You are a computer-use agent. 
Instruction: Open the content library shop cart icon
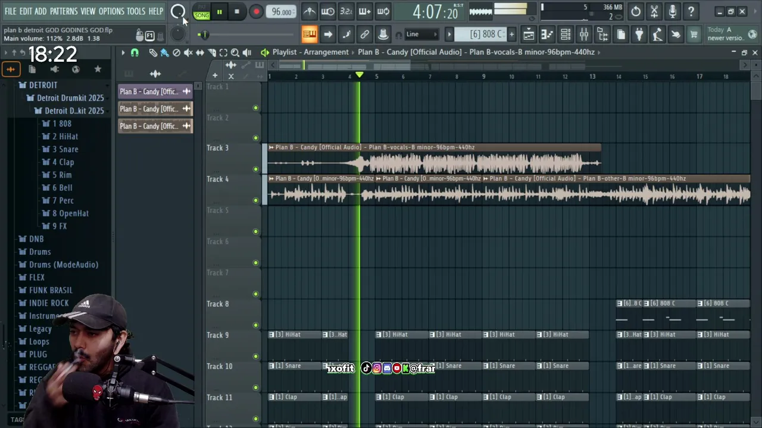coord(694,34)
